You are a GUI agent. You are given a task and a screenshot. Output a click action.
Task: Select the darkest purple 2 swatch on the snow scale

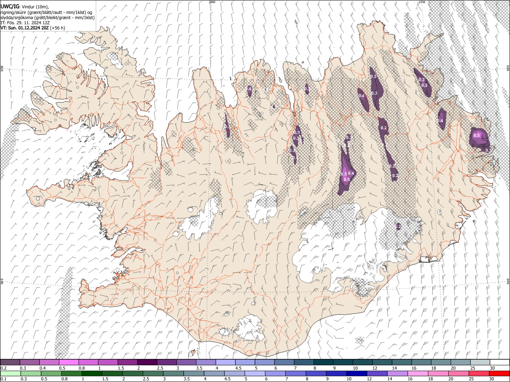147,362
